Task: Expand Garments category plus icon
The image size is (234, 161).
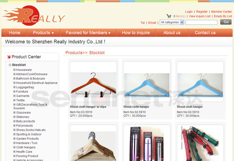Action: (x=15, y=96)
